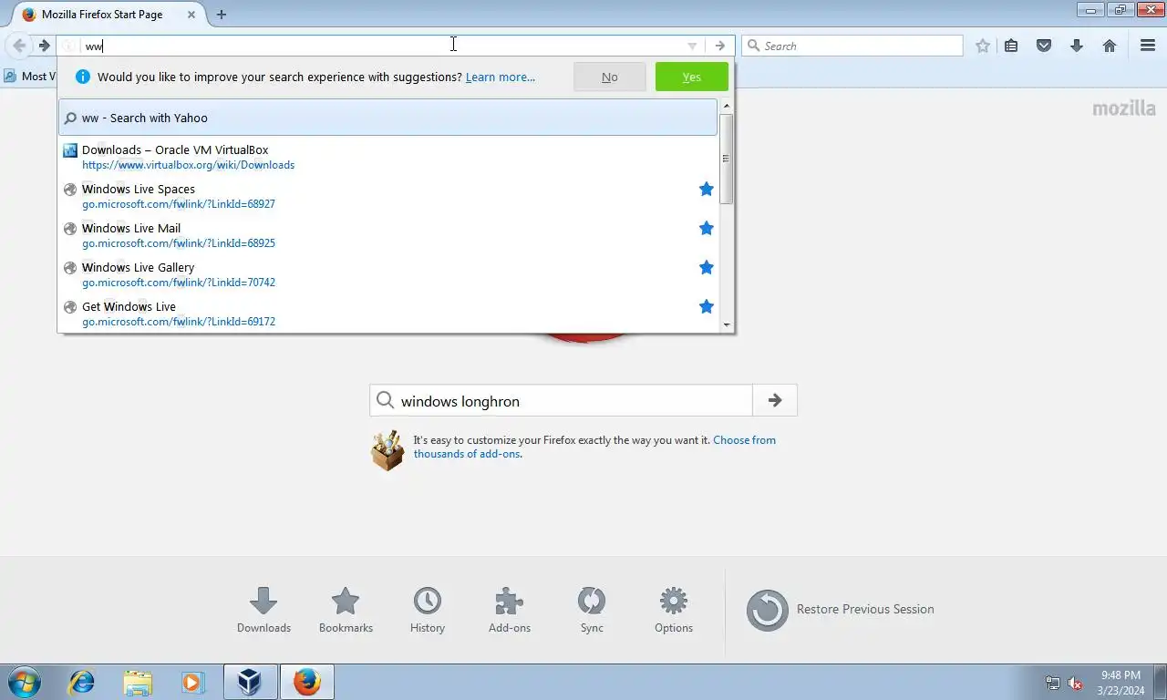Click the Firefox taskbar button

(x=307, y=682)
